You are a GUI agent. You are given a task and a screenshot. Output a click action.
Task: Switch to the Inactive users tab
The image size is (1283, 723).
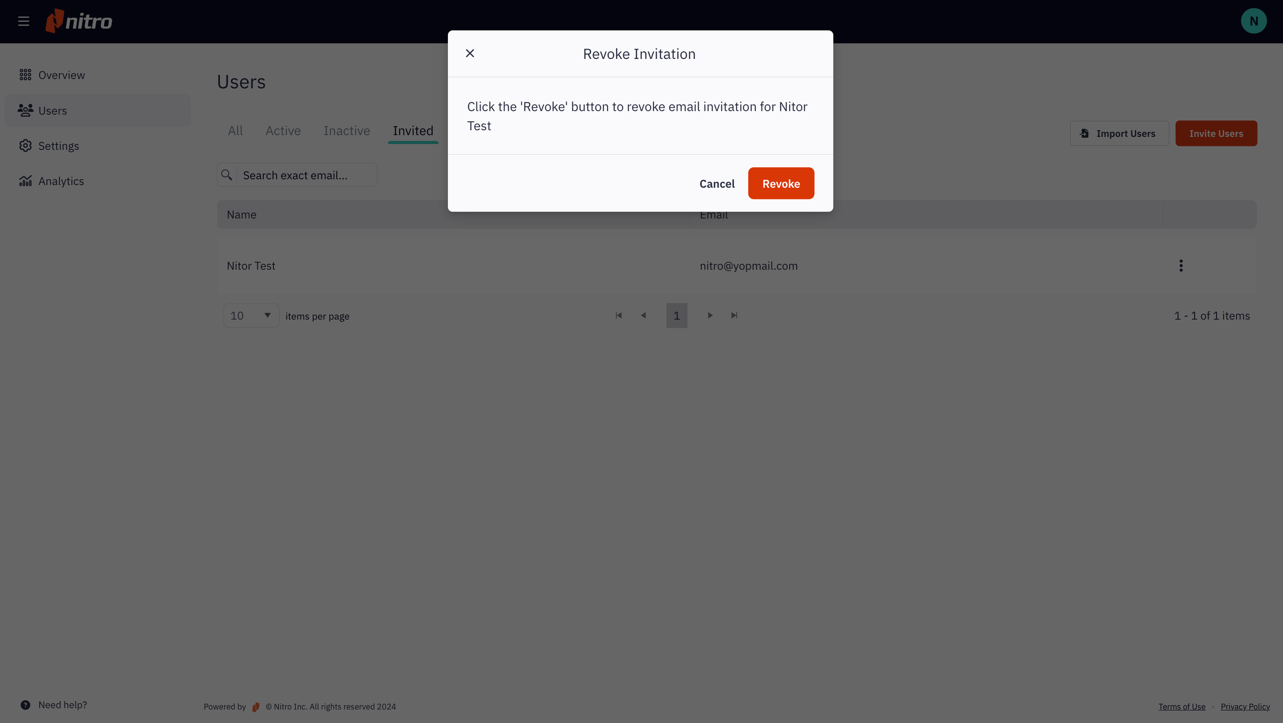(346, 131)
